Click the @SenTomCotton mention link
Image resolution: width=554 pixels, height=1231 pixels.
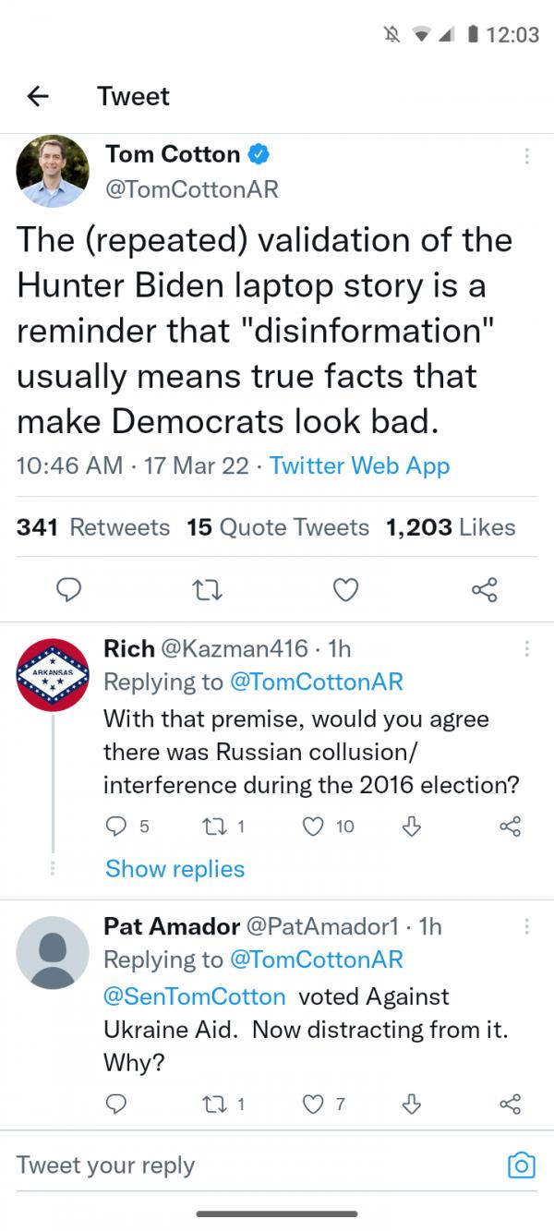coord(195,996)
